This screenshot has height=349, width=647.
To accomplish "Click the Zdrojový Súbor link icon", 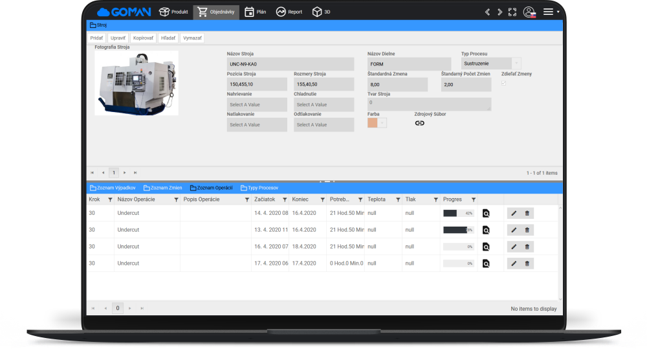I will click(x=419, y=123).
